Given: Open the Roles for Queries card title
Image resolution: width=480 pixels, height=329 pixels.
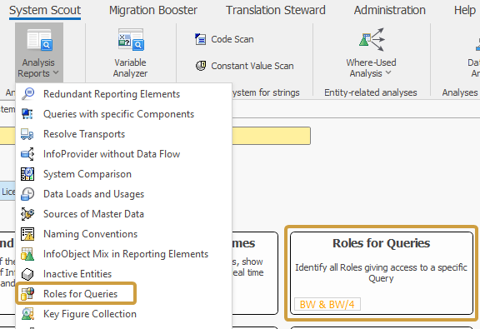Looking at the screenshot, I should (381, 243).
